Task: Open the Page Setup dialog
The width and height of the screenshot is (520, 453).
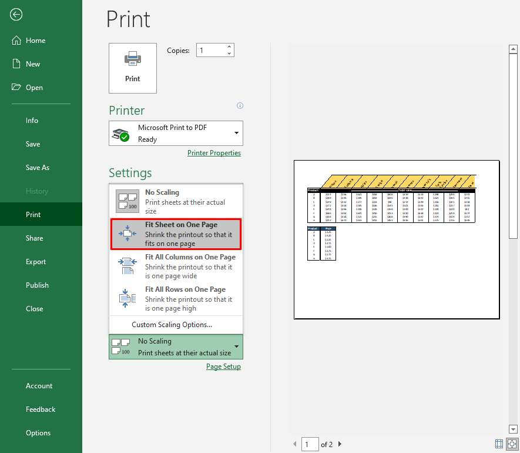Action: (x=223, y=366)
